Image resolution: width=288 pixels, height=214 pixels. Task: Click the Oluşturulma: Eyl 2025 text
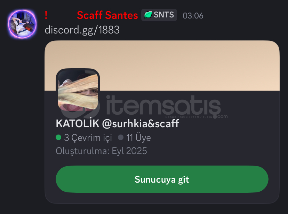tap(101, 151)
